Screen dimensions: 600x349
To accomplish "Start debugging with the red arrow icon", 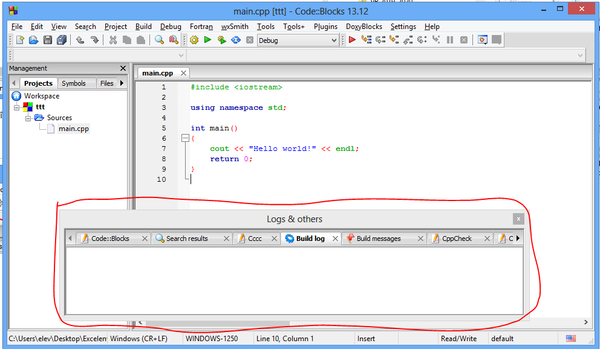I will 353,40.
